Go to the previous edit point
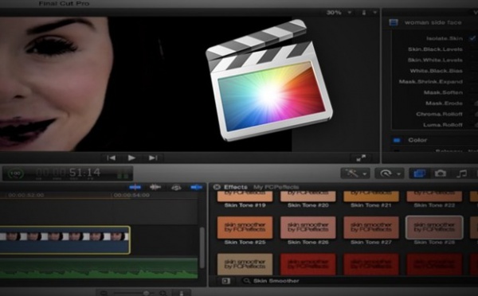478x296 pixels. pos(111,158)
